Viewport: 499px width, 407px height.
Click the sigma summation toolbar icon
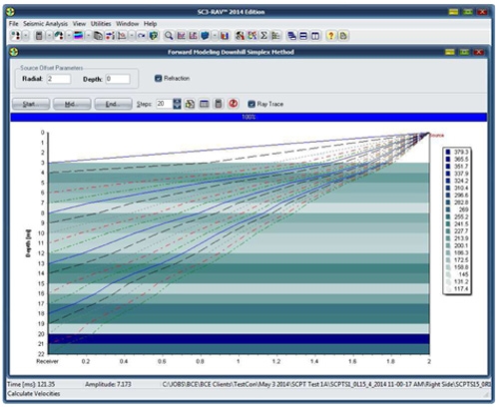263,36
